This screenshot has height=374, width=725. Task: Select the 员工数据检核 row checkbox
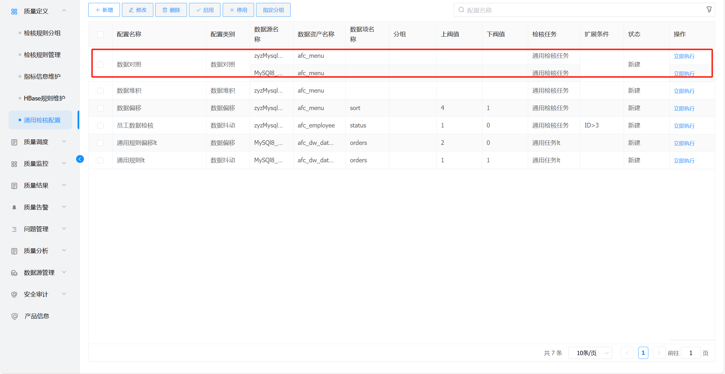click(x=100, y=125)
